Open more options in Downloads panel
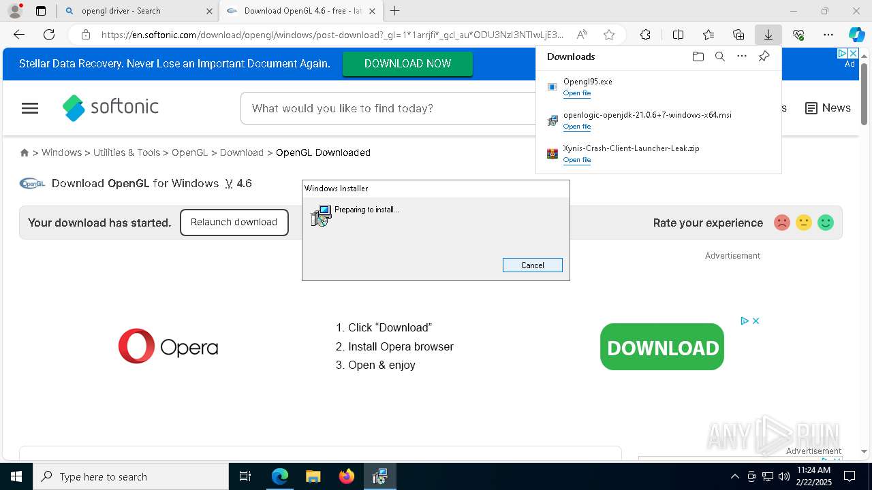The image size is (872, 490). (x=742, y=56)
